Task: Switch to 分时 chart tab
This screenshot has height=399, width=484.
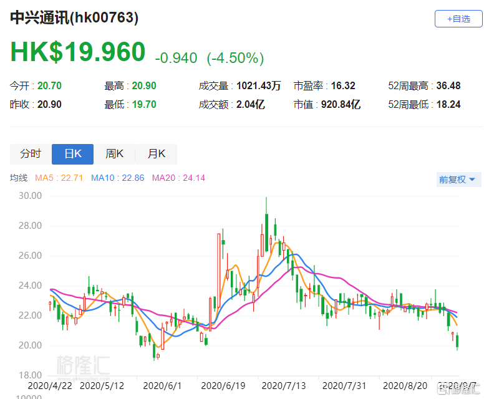Action: coord(31,153)
